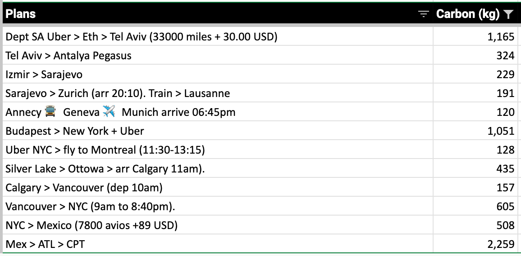Click the Sarajevo > Zurich train to Lausanne cell
Viewport: 521px width, 256px height.
(x=118, y=93)
